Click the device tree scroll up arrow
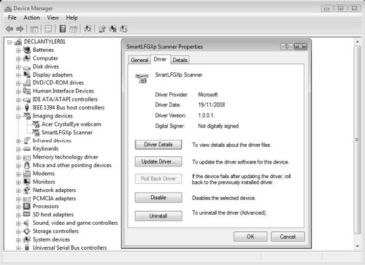 point(357,42)
